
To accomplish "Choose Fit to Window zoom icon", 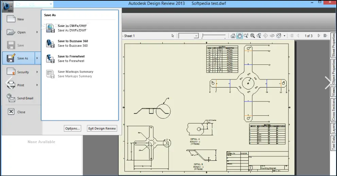I will pyautogui.click(x=252, y=36).
